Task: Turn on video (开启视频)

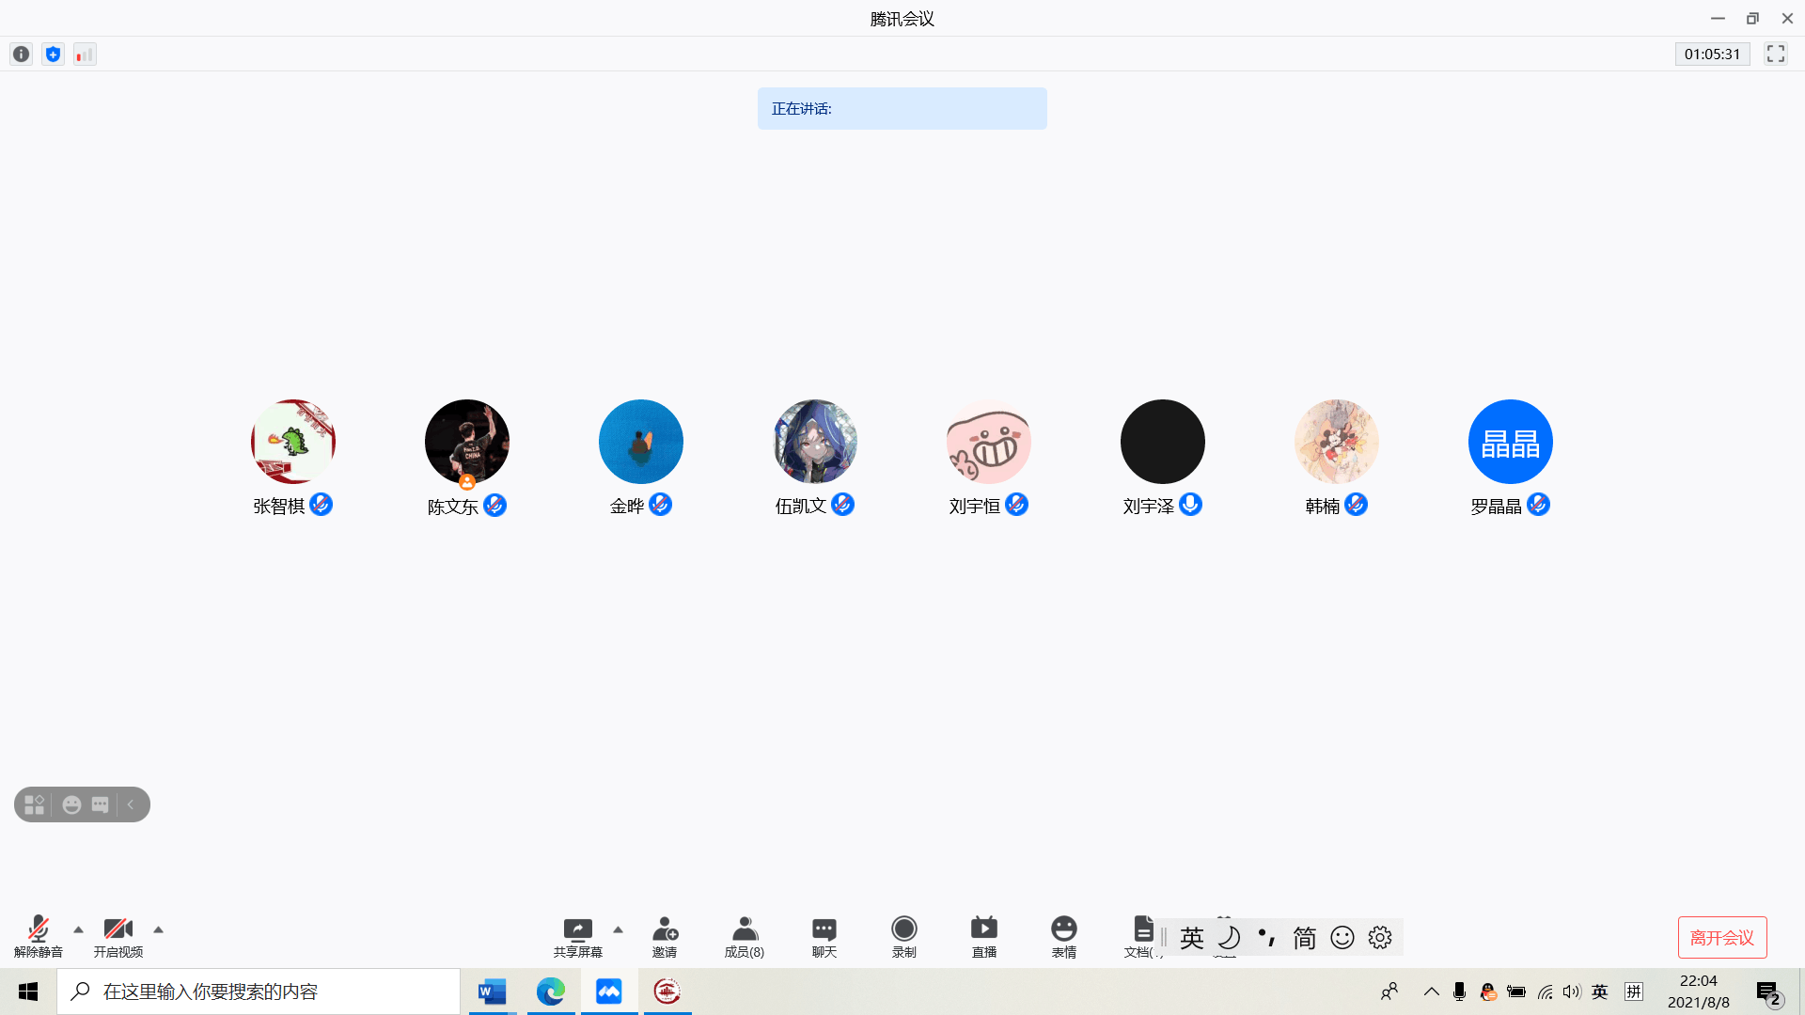Action: [118, 936]
